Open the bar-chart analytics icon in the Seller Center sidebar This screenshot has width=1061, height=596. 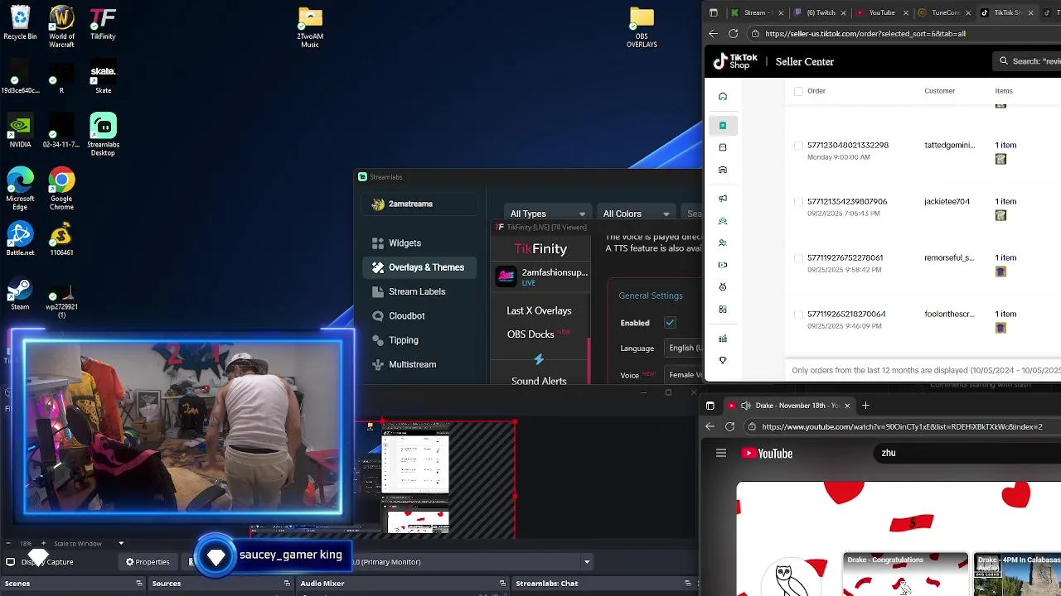click(723, 339)
